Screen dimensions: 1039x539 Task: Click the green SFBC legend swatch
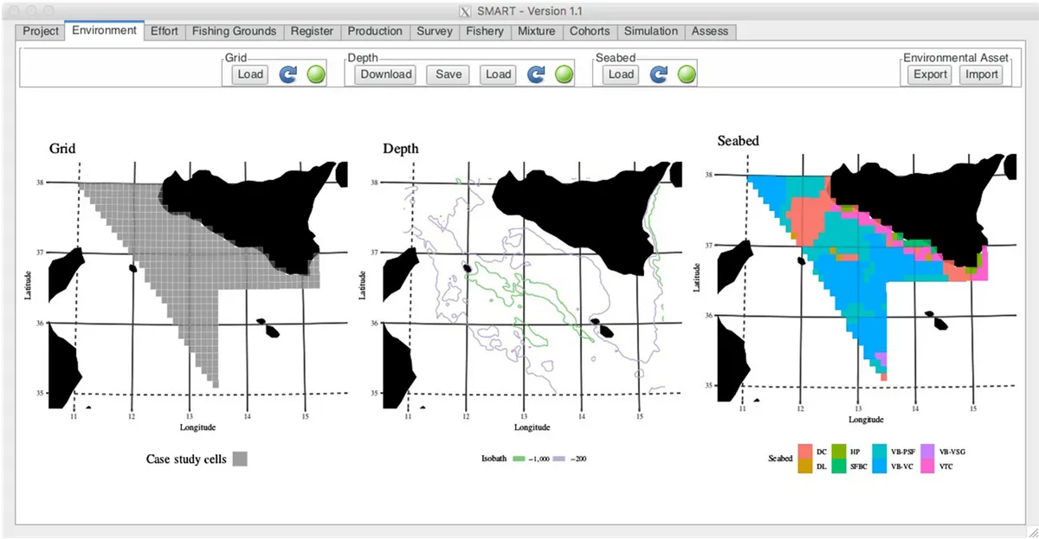point(838,466)
